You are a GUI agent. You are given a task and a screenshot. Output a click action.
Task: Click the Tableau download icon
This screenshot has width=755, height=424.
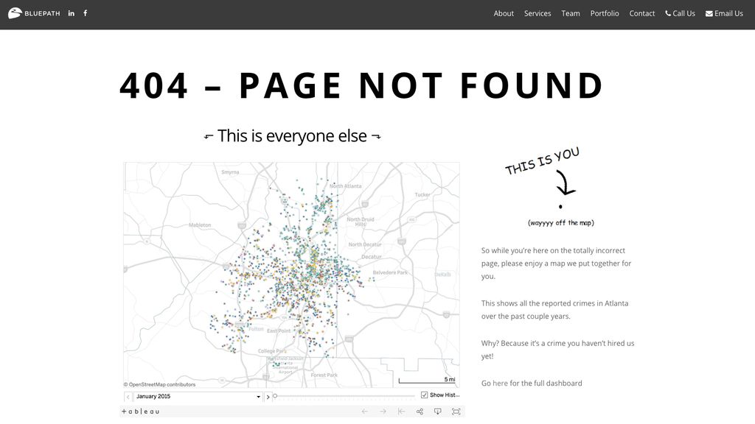(x=438, y=411)
